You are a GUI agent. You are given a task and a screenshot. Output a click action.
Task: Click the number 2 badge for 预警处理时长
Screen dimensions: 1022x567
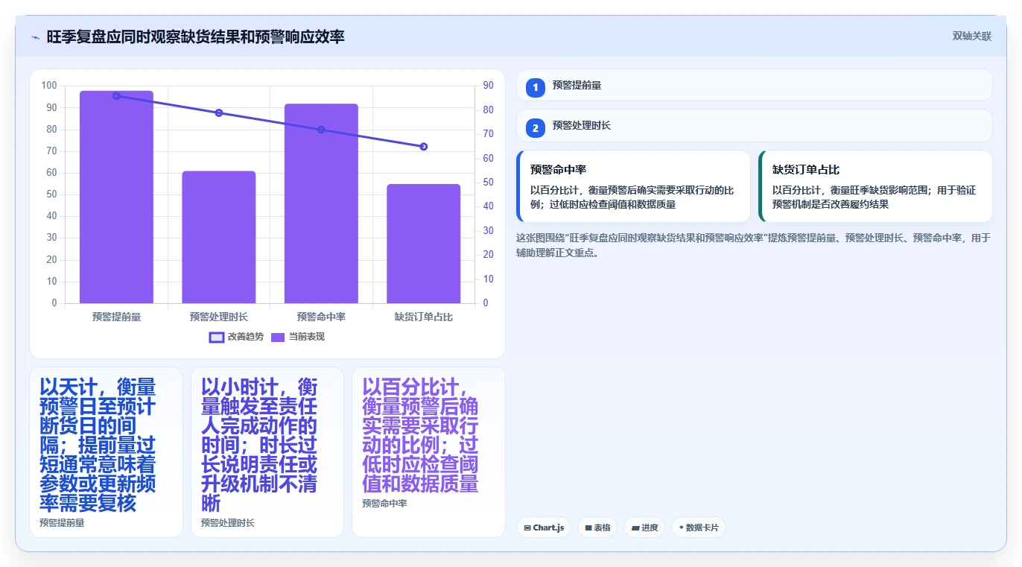click(x=535, y=127)
